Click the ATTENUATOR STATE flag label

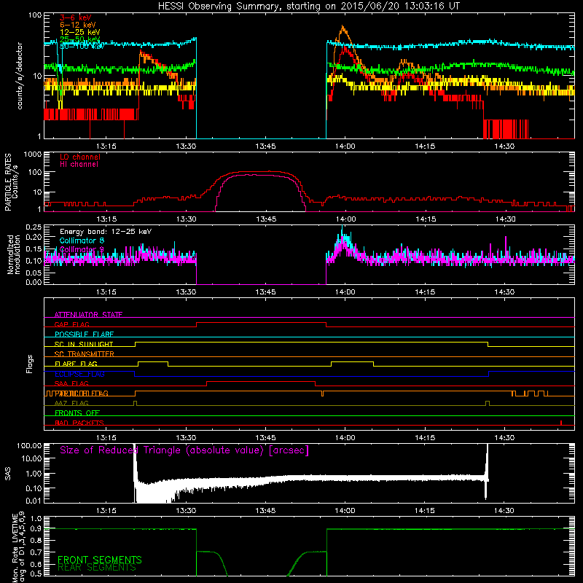click(x=88, y=315)
